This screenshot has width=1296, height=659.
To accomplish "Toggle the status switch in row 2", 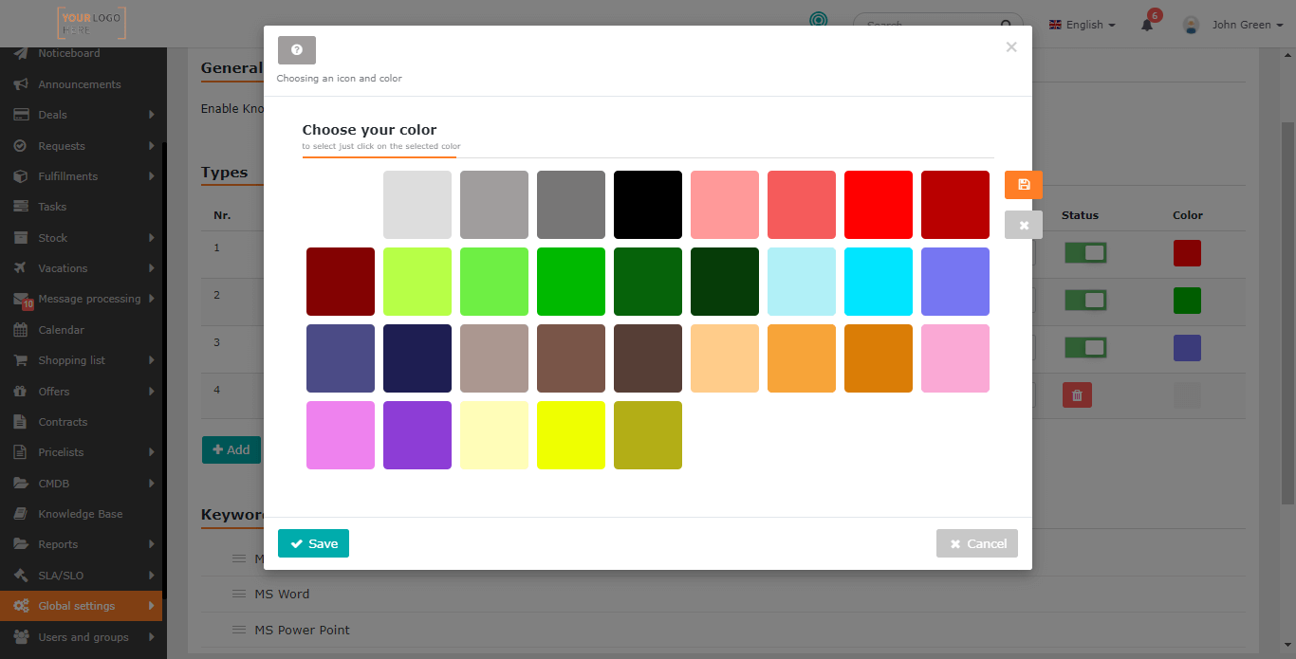I will (x=1085, y=301).
